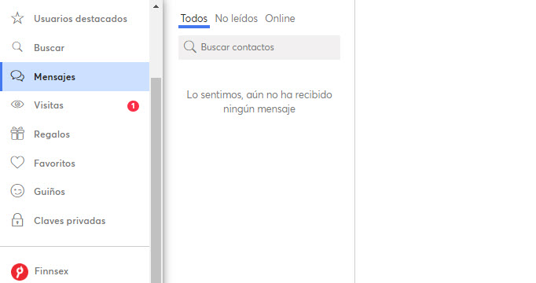Switch to the Todos tab
Screen dimensions: 536x283
tap(194, 18)
